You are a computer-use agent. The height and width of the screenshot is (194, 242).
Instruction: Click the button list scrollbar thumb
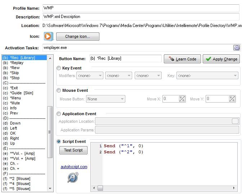tap(50, 132)
